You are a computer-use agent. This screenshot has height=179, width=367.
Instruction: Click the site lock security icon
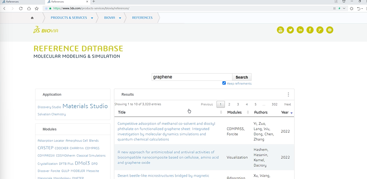[50, 8]
